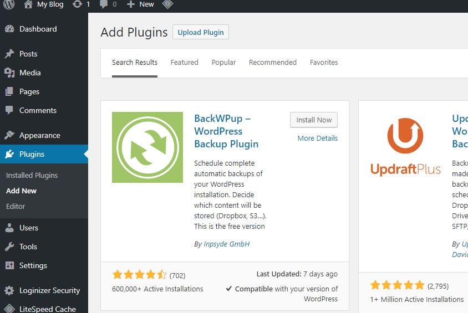Click the LiteSpeed diamond icon in admin bar
468x313 pixels.
pyautogui.click(x=168, y=4)
